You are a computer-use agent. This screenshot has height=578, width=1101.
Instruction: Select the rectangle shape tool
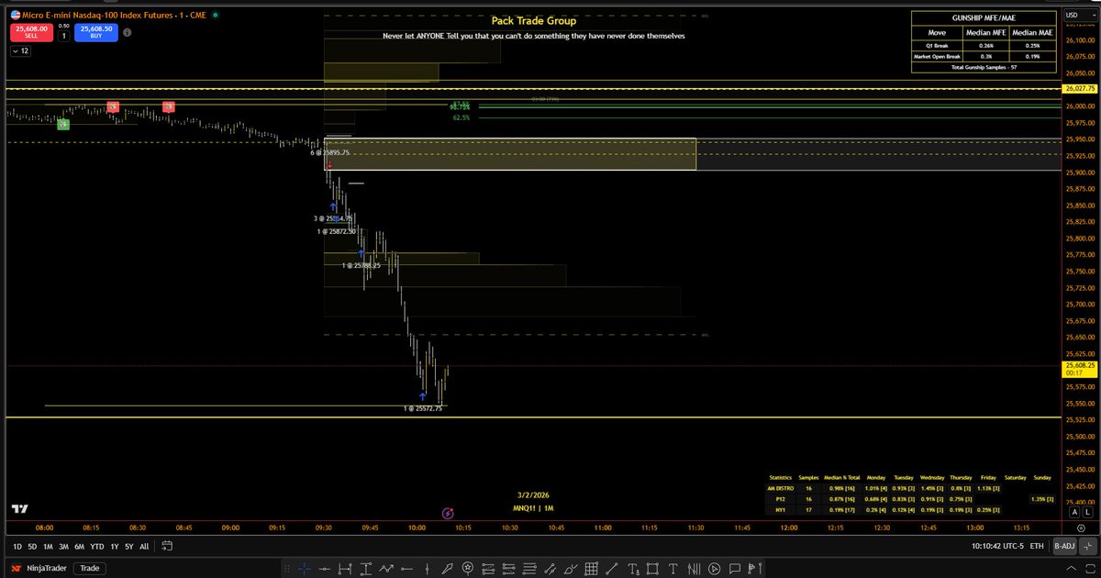coord(652,569)
